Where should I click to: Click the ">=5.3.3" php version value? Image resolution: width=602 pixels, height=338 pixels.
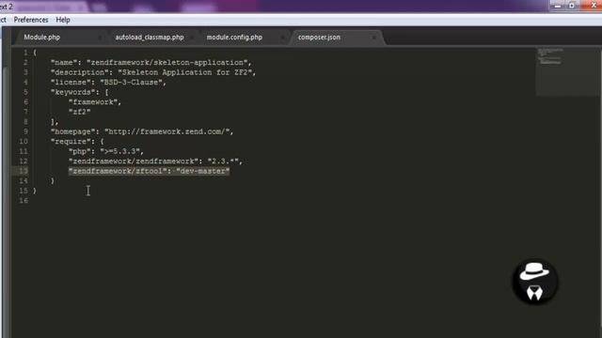119,151
